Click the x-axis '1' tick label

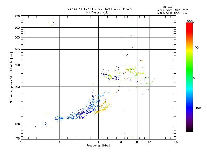[x=21, y=143]
